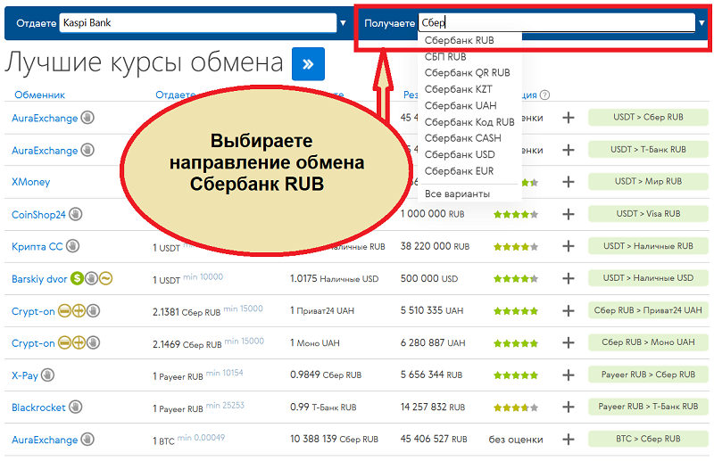The height and width of the screenshot is (461, 714).
Task: Click hand icon next to Blackrocket
Action: 76,407
